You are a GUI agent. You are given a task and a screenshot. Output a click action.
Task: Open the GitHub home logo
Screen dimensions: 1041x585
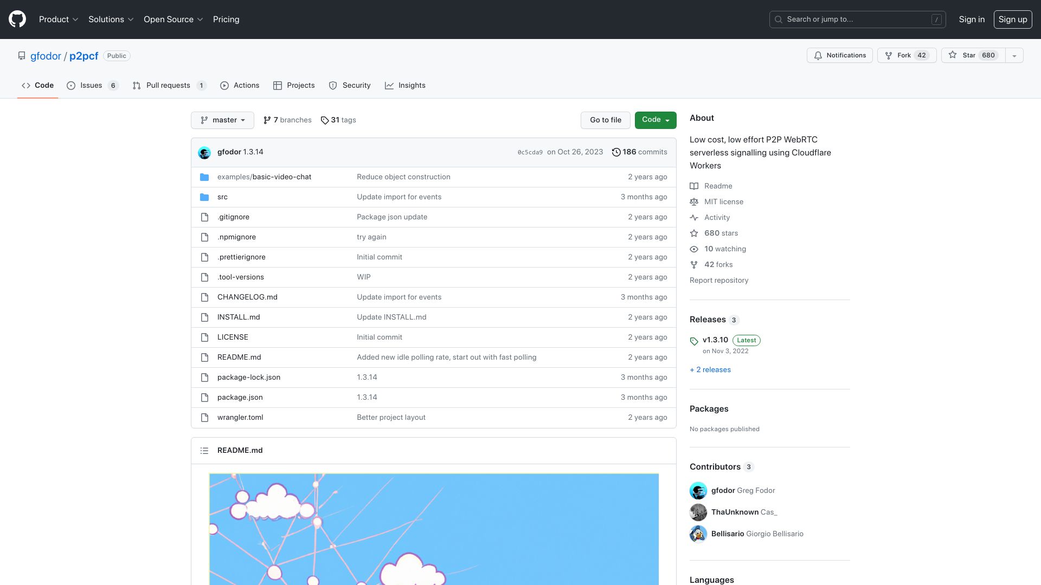(17, 19)
